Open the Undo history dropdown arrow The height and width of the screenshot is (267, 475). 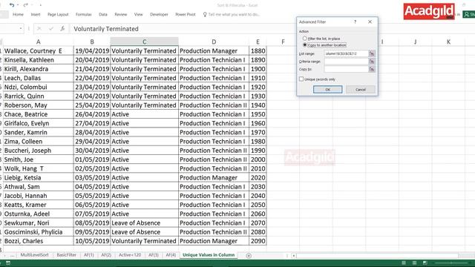pyautogui.click(x=17, y=5)
